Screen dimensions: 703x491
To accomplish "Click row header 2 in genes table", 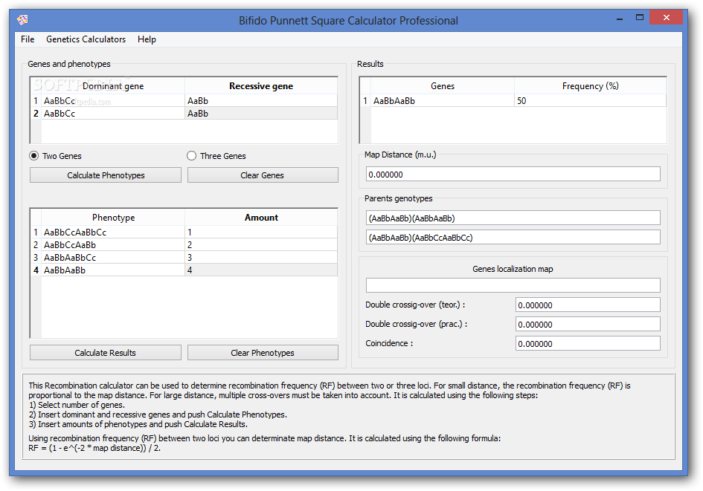I will (36, 113).
